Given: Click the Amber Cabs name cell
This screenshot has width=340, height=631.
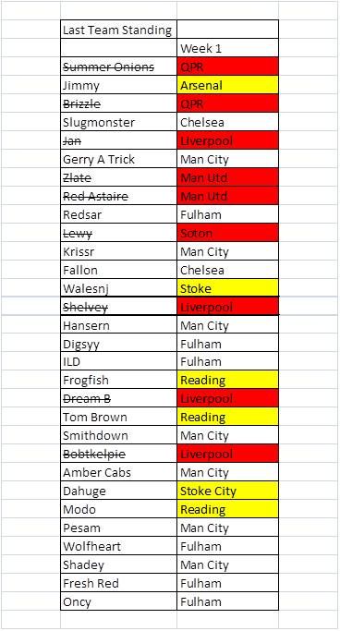Looking at the screenshot, I should 118,472.
